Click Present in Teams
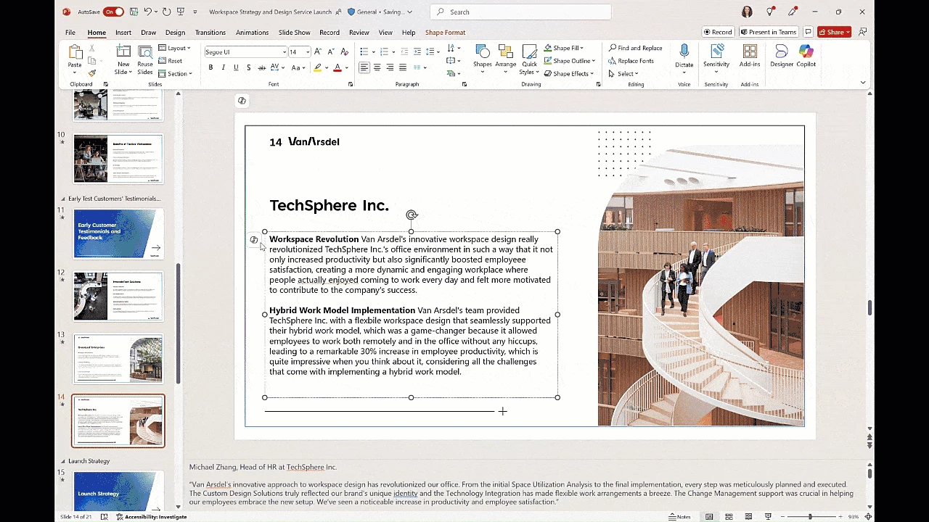 pyautogui.click(x=769, y=32)
